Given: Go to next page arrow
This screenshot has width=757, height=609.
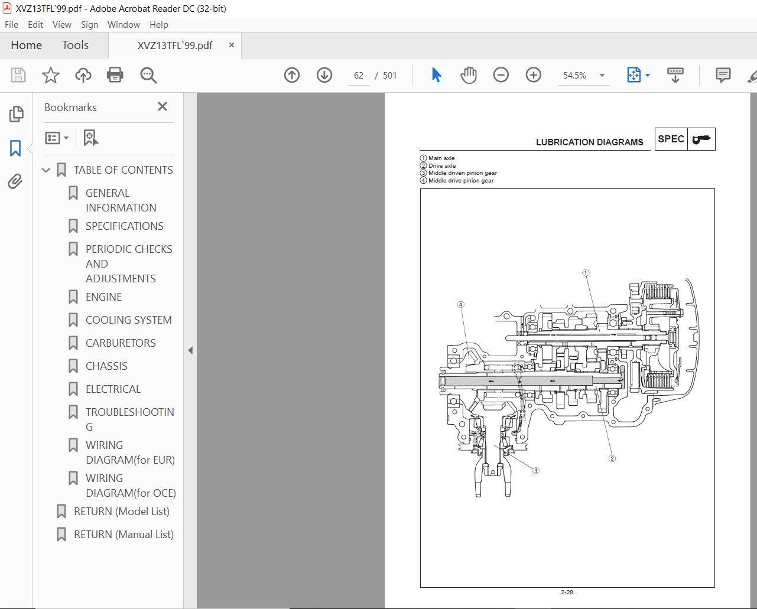Looking at the screenshot, I should click(x=324, y=75).
